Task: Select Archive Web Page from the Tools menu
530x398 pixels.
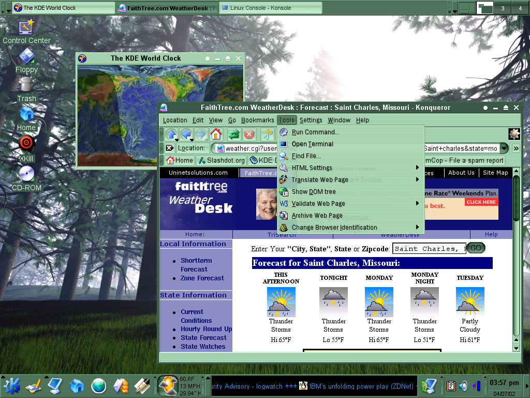Action: click(351, 215)
